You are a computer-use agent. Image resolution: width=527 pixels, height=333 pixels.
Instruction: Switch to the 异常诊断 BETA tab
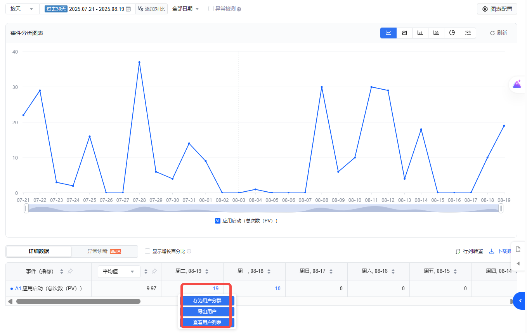point(104,251)
